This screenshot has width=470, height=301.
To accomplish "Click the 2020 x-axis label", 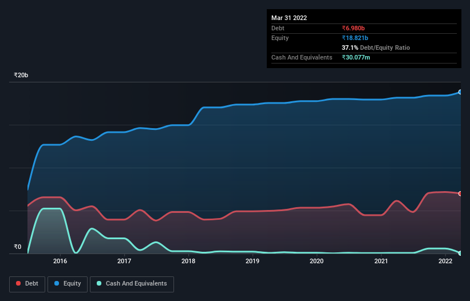I will pyautogui.click(x=317, y=261).
